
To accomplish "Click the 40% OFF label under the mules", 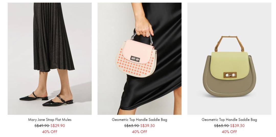I will 50,132.
